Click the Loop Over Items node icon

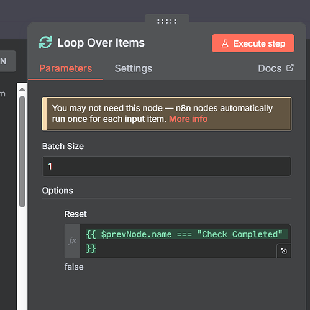click(45, 42)
